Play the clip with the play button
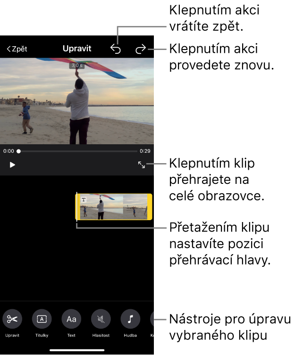This screenshot has height=355, width=295. pos(12,165)
